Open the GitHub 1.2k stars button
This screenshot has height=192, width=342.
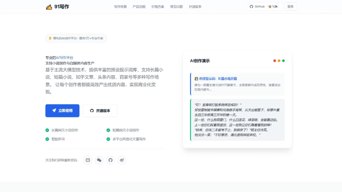pos(264,7)
